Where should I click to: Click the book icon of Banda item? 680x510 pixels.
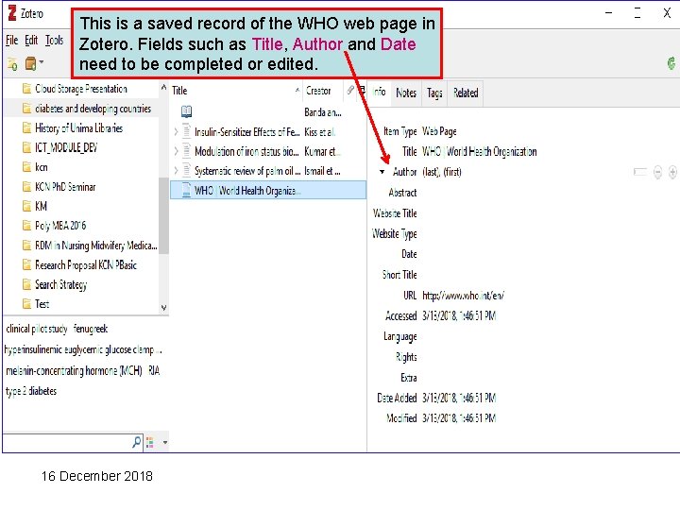click(x=186, y=111)
